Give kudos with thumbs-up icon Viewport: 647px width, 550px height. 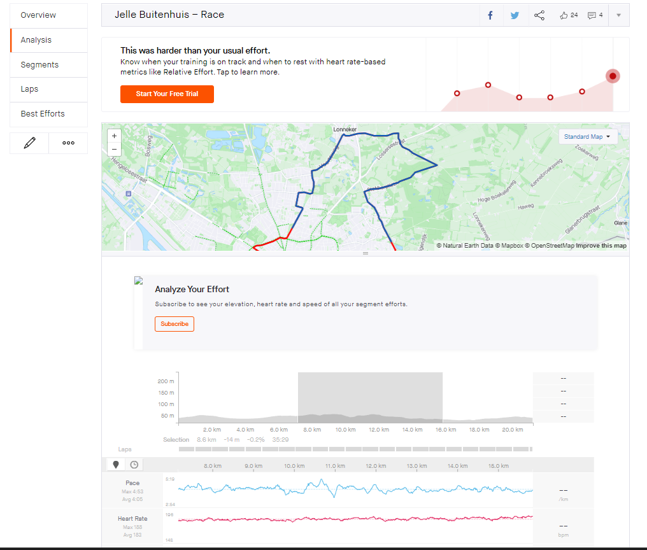pyautogui.click(x=564, y=15)
